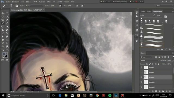
Task: Switch to Pinselvorgaben tab
Action: pyautogui.click(x=157, y=11)
